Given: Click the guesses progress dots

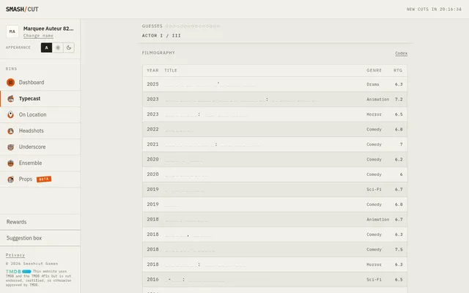Looking at the screenshot, I should [193, 26].
